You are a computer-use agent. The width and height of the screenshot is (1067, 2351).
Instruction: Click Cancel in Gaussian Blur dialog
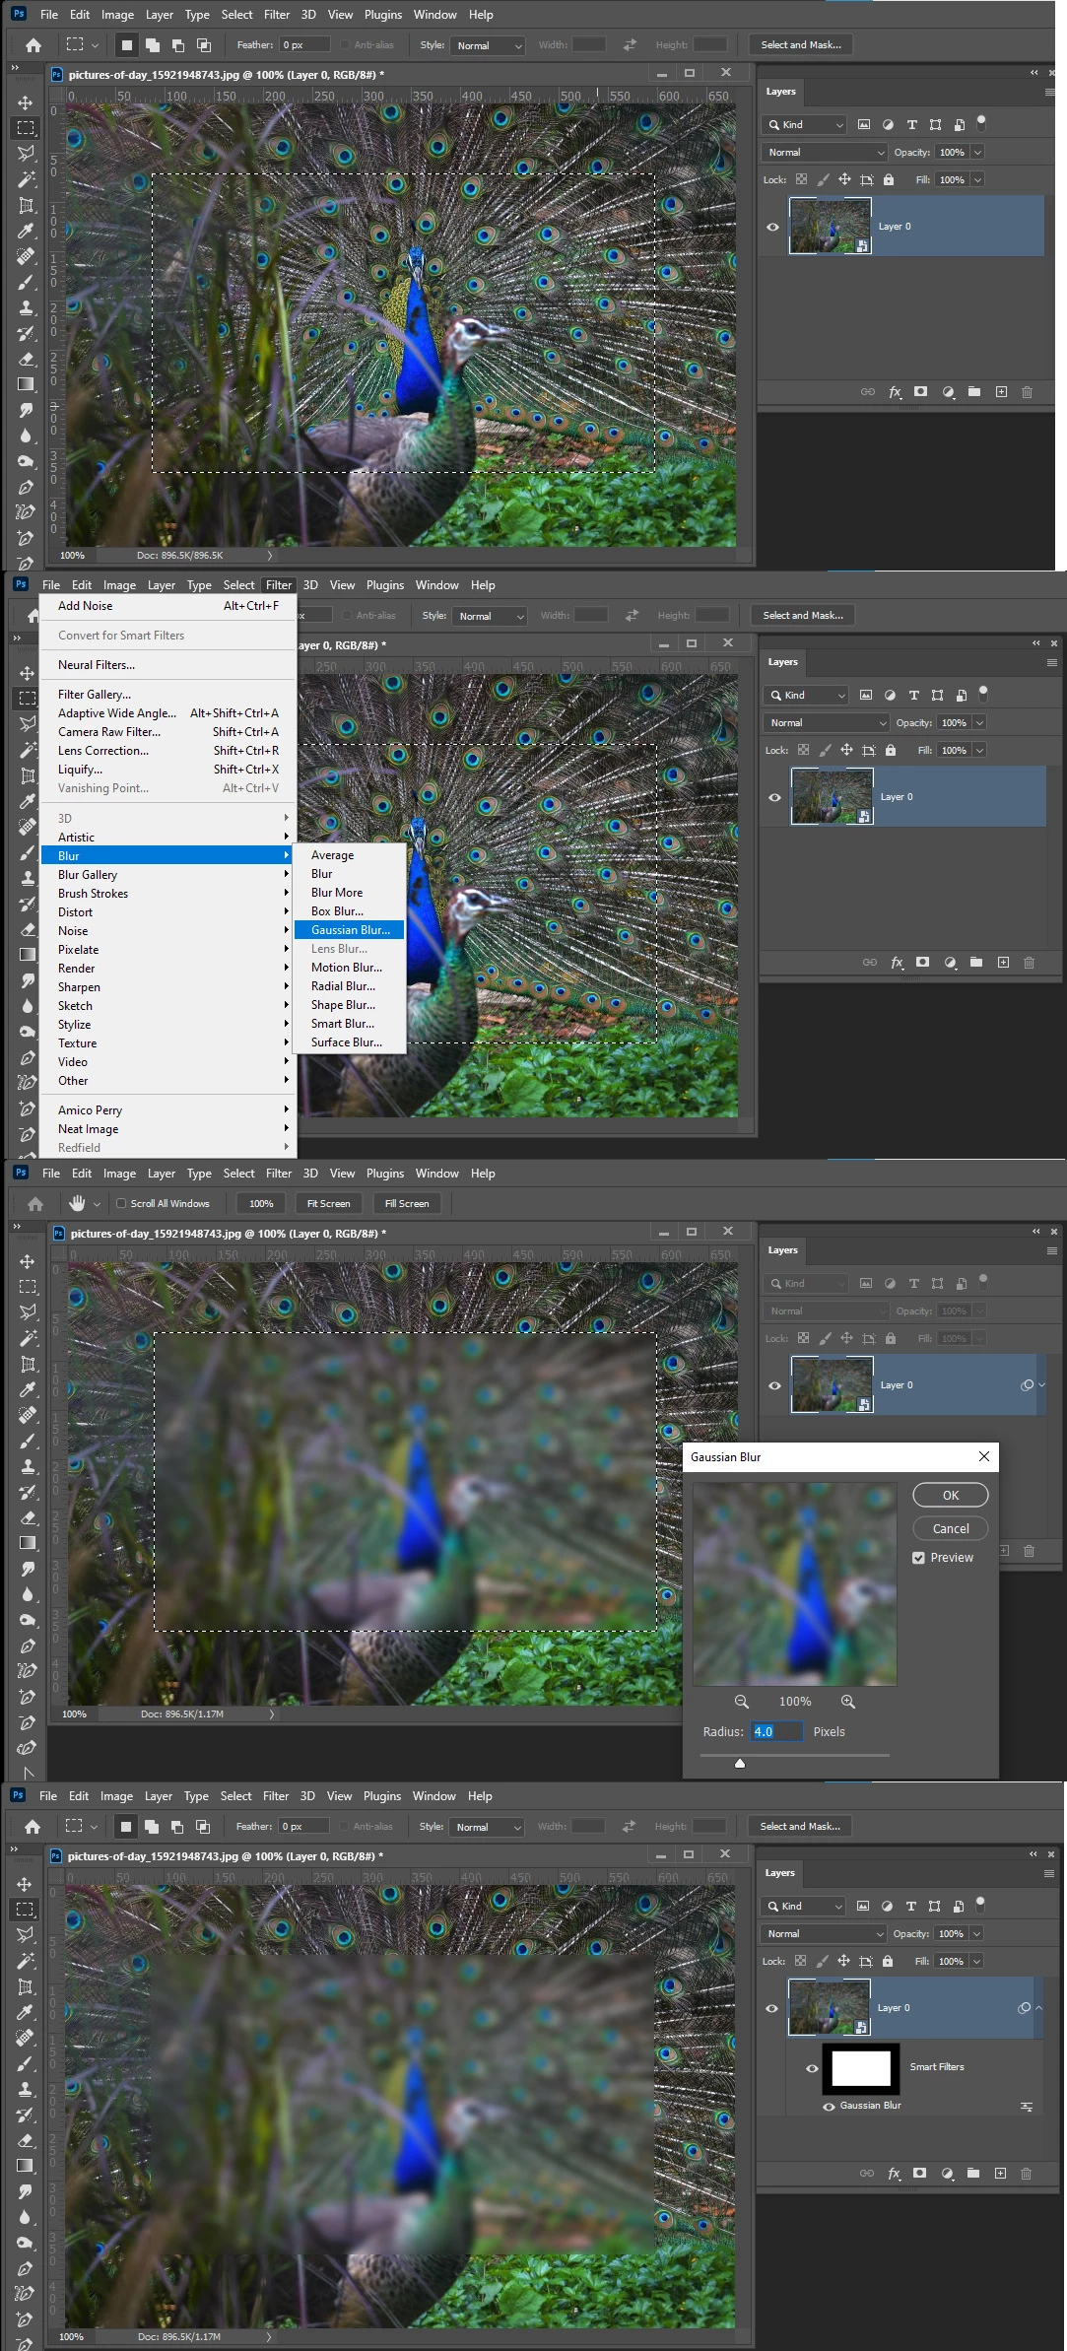click(x=951, y=1528)
